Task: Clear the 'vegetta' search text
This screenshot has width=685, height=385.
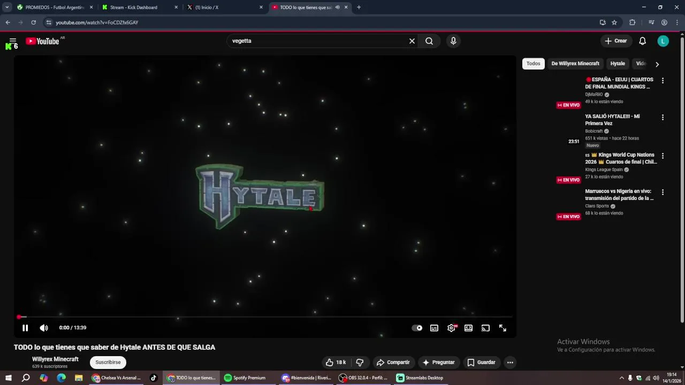Action: [412, 41]
